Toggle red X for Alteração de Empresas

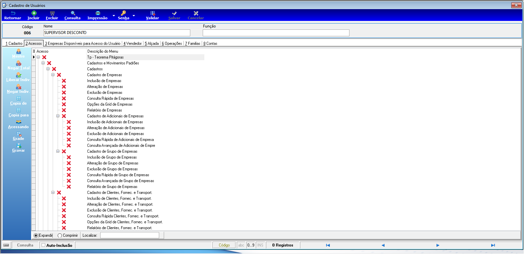(x=64, y=87)
